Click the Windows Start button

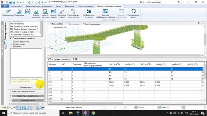[x=4, y=113]
